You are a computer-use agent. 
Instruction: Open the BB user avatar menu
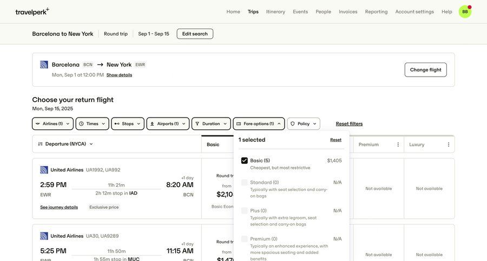pos(465,11)
